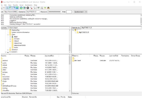Image resolution: width=144 pixels, height=100 pixels.
Task: Expand the Default folder node
Action: (10, 41)
